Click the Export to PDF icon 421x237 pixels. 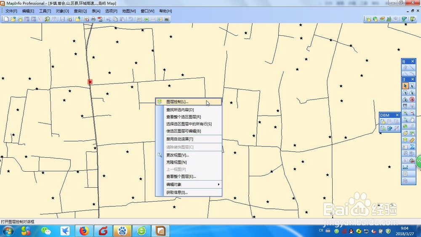coord(100,19)
